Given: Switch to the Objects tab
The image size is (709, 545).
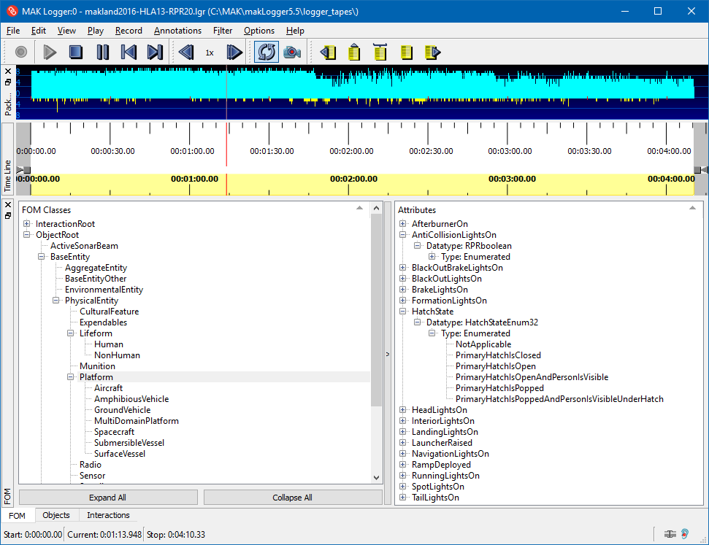Looking at the screenshot, I should (56, 515).
